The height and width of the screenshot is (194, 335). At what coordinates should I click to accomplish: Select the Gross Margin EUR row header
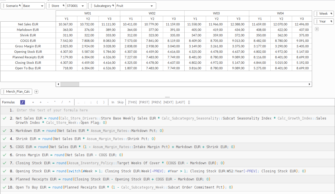[28, 46]
